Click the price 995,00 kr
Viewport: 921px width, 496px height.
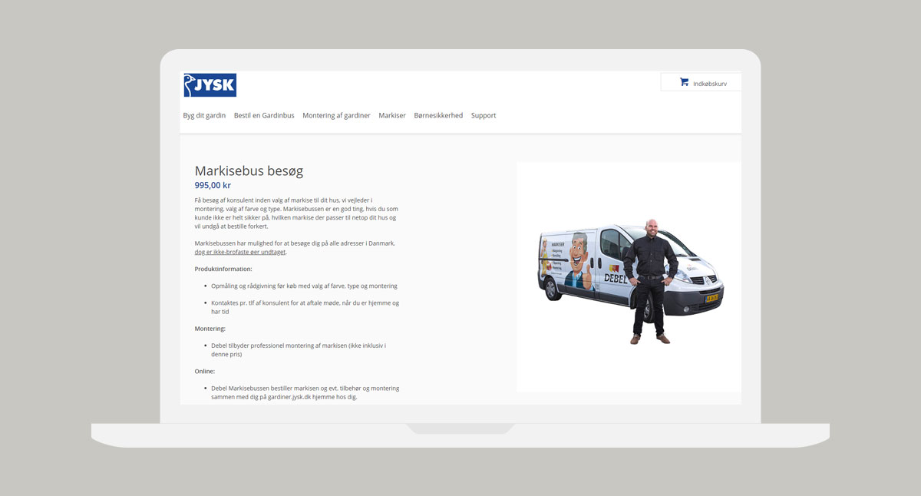213,185
